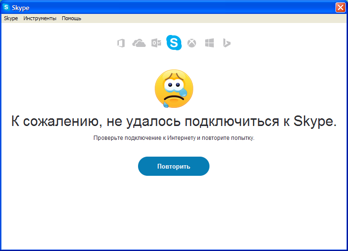Close the Skype window
The image size is (348, 251).
point(340,8)
